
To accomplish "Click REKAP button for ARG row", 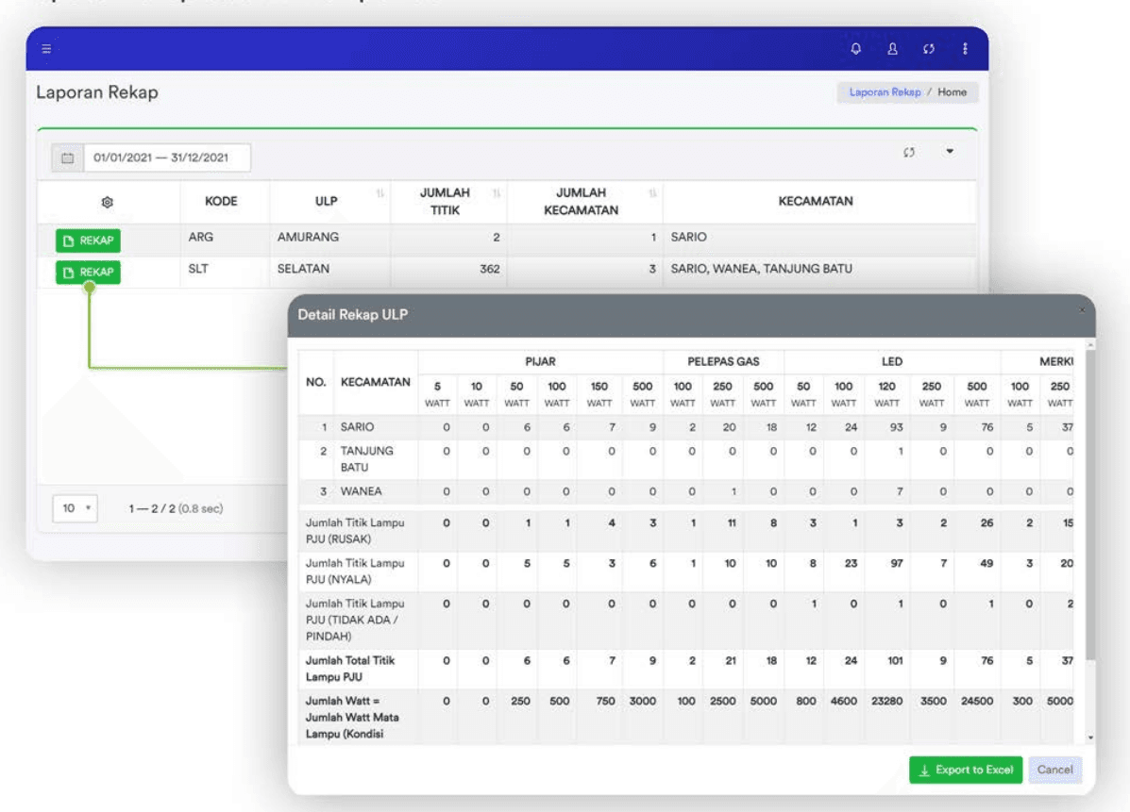I will point(88,240).
